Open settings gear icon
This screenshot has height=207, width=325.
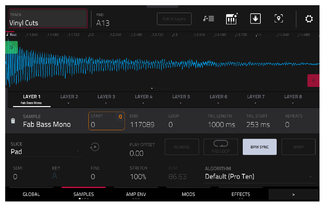(x=309, y=19)
